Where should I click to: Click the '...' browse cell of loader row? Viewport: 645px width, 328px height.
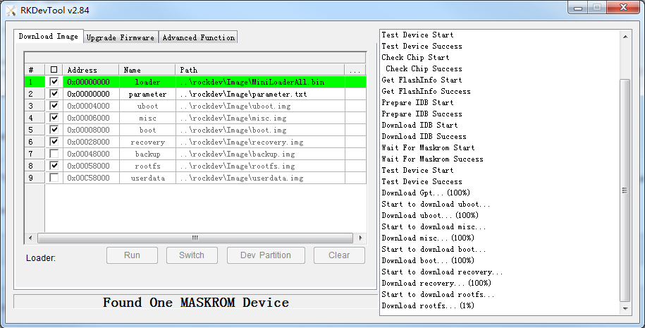tap(355, 82)
